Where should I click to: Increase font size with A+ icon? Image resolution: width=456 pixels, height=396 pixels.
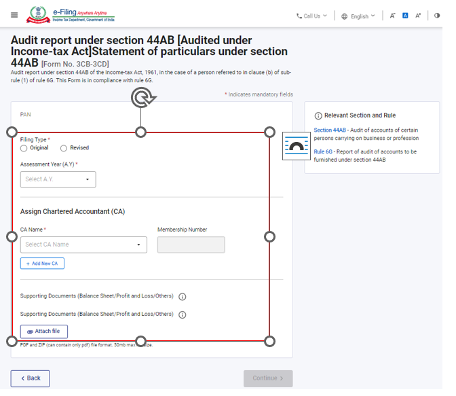419,16
